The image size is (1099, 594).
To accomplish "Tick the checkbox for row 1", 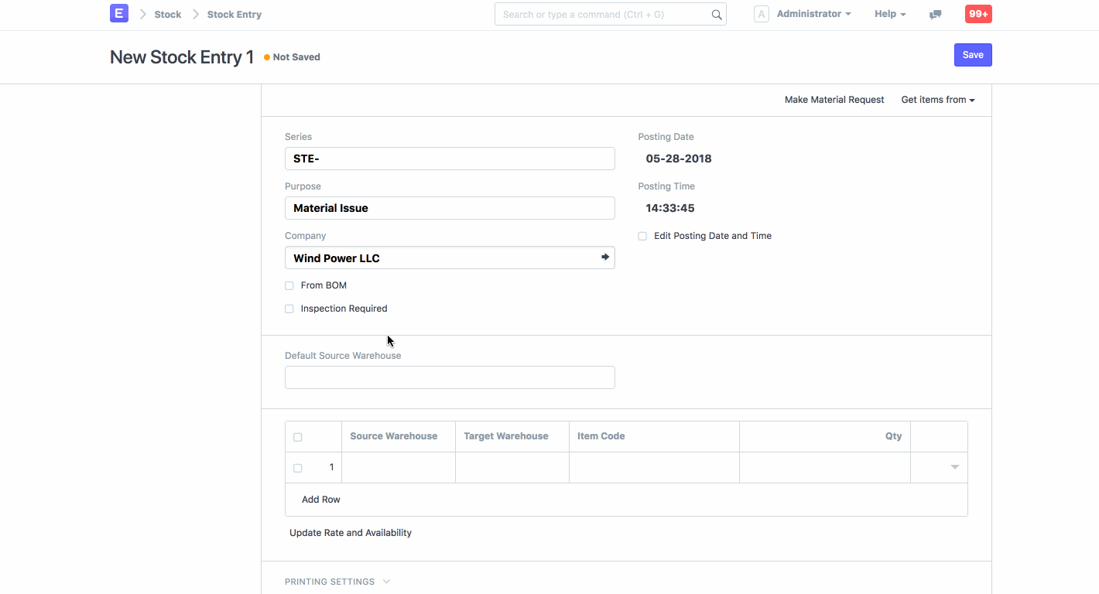I will click(298, 468).
